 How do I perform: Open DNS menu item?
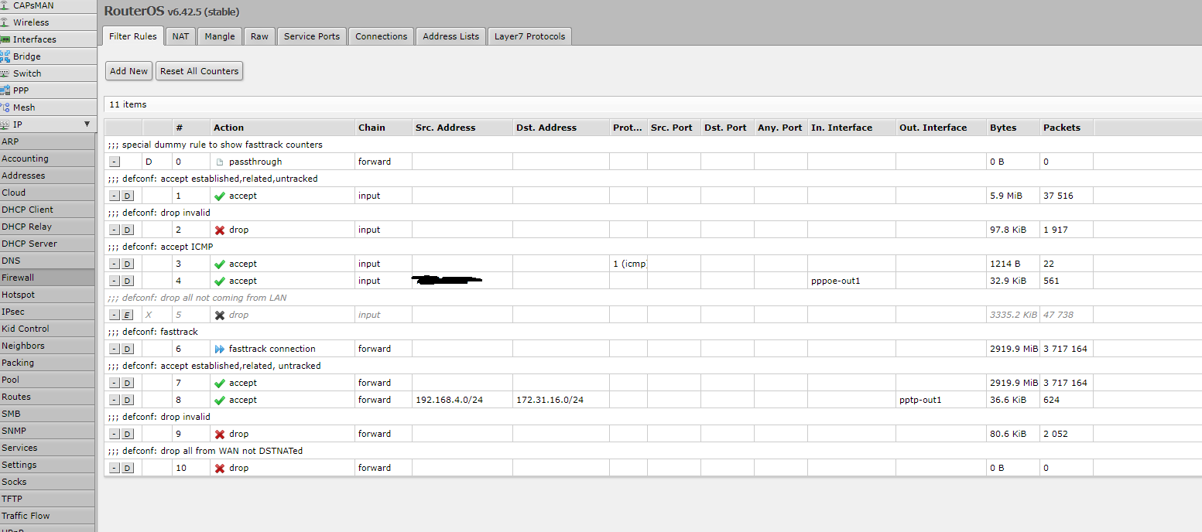click(x=48, y=261)
